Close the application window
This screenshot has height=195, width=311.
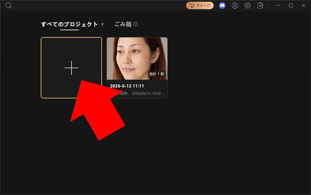click(x=304, y=6)
